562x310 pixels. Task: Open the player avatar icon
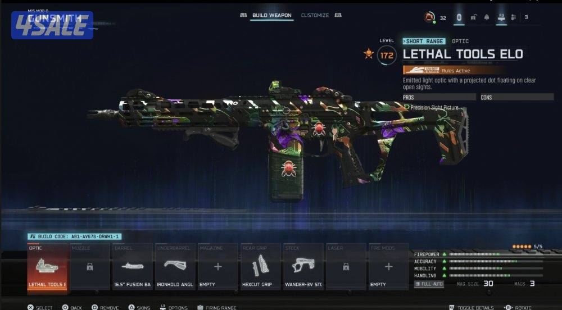pos(429,17)
